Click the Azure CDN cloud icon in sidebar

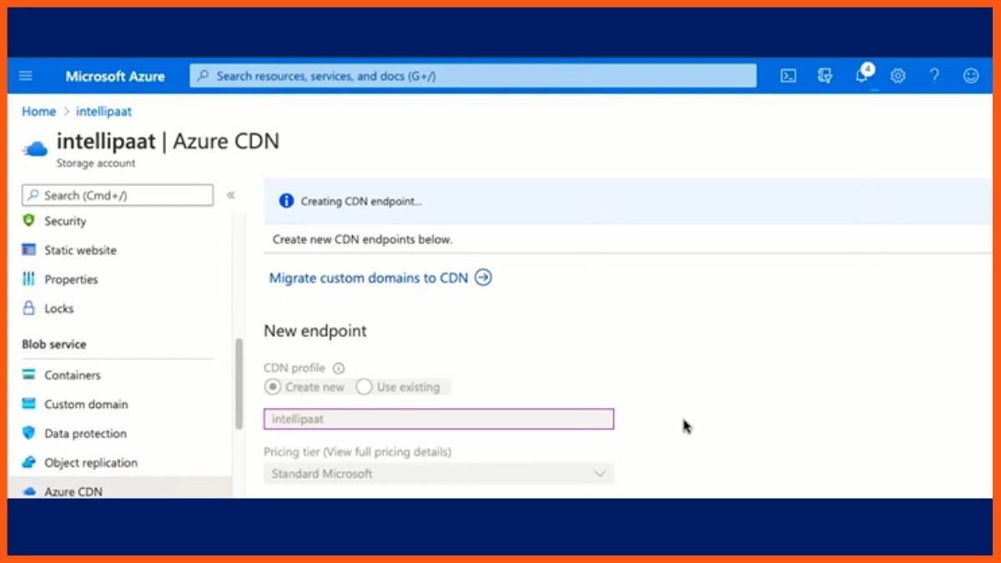point(29,492)
